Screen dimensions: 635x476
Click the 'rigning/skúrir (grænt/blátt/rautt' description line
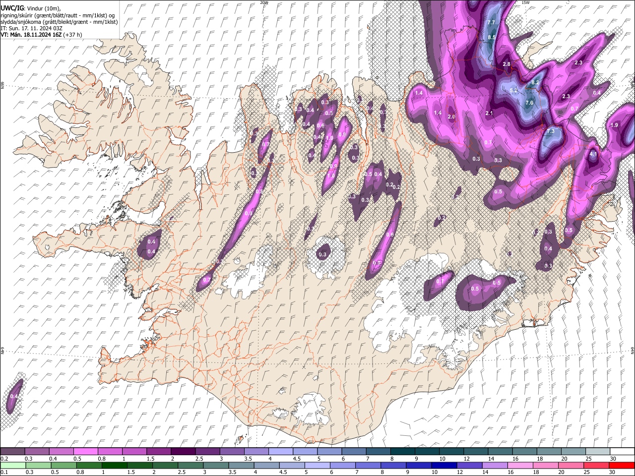coord(58,15)
